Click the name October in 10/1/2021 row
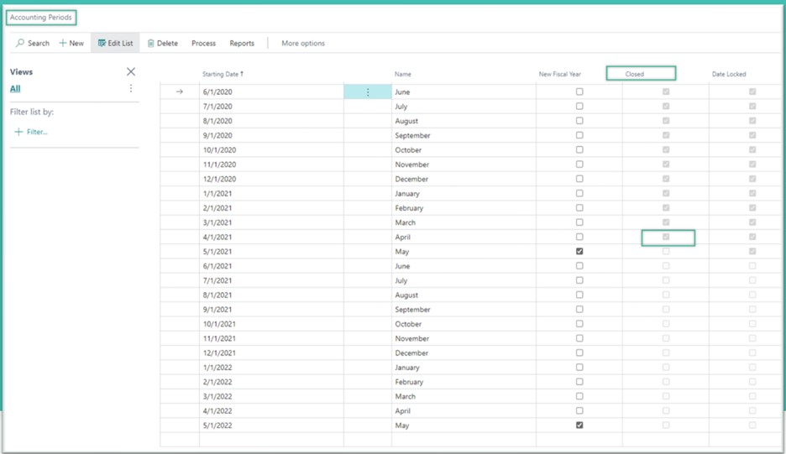The width and height of the screenshot is (786, 454). [408, 324]
